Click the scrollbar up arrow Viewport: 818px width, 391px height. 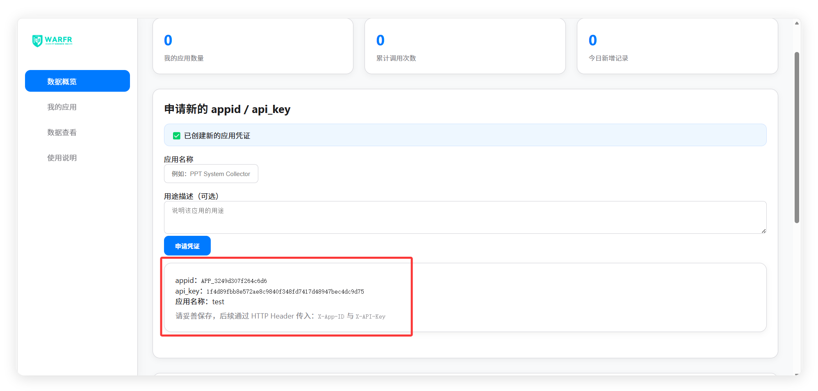tap(797, 23)
